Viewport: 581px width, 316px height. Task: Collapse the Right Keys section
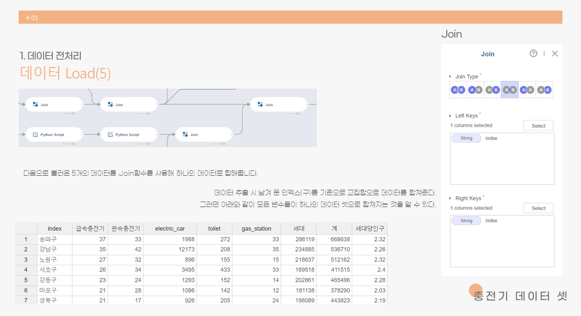tap(450, 198)
